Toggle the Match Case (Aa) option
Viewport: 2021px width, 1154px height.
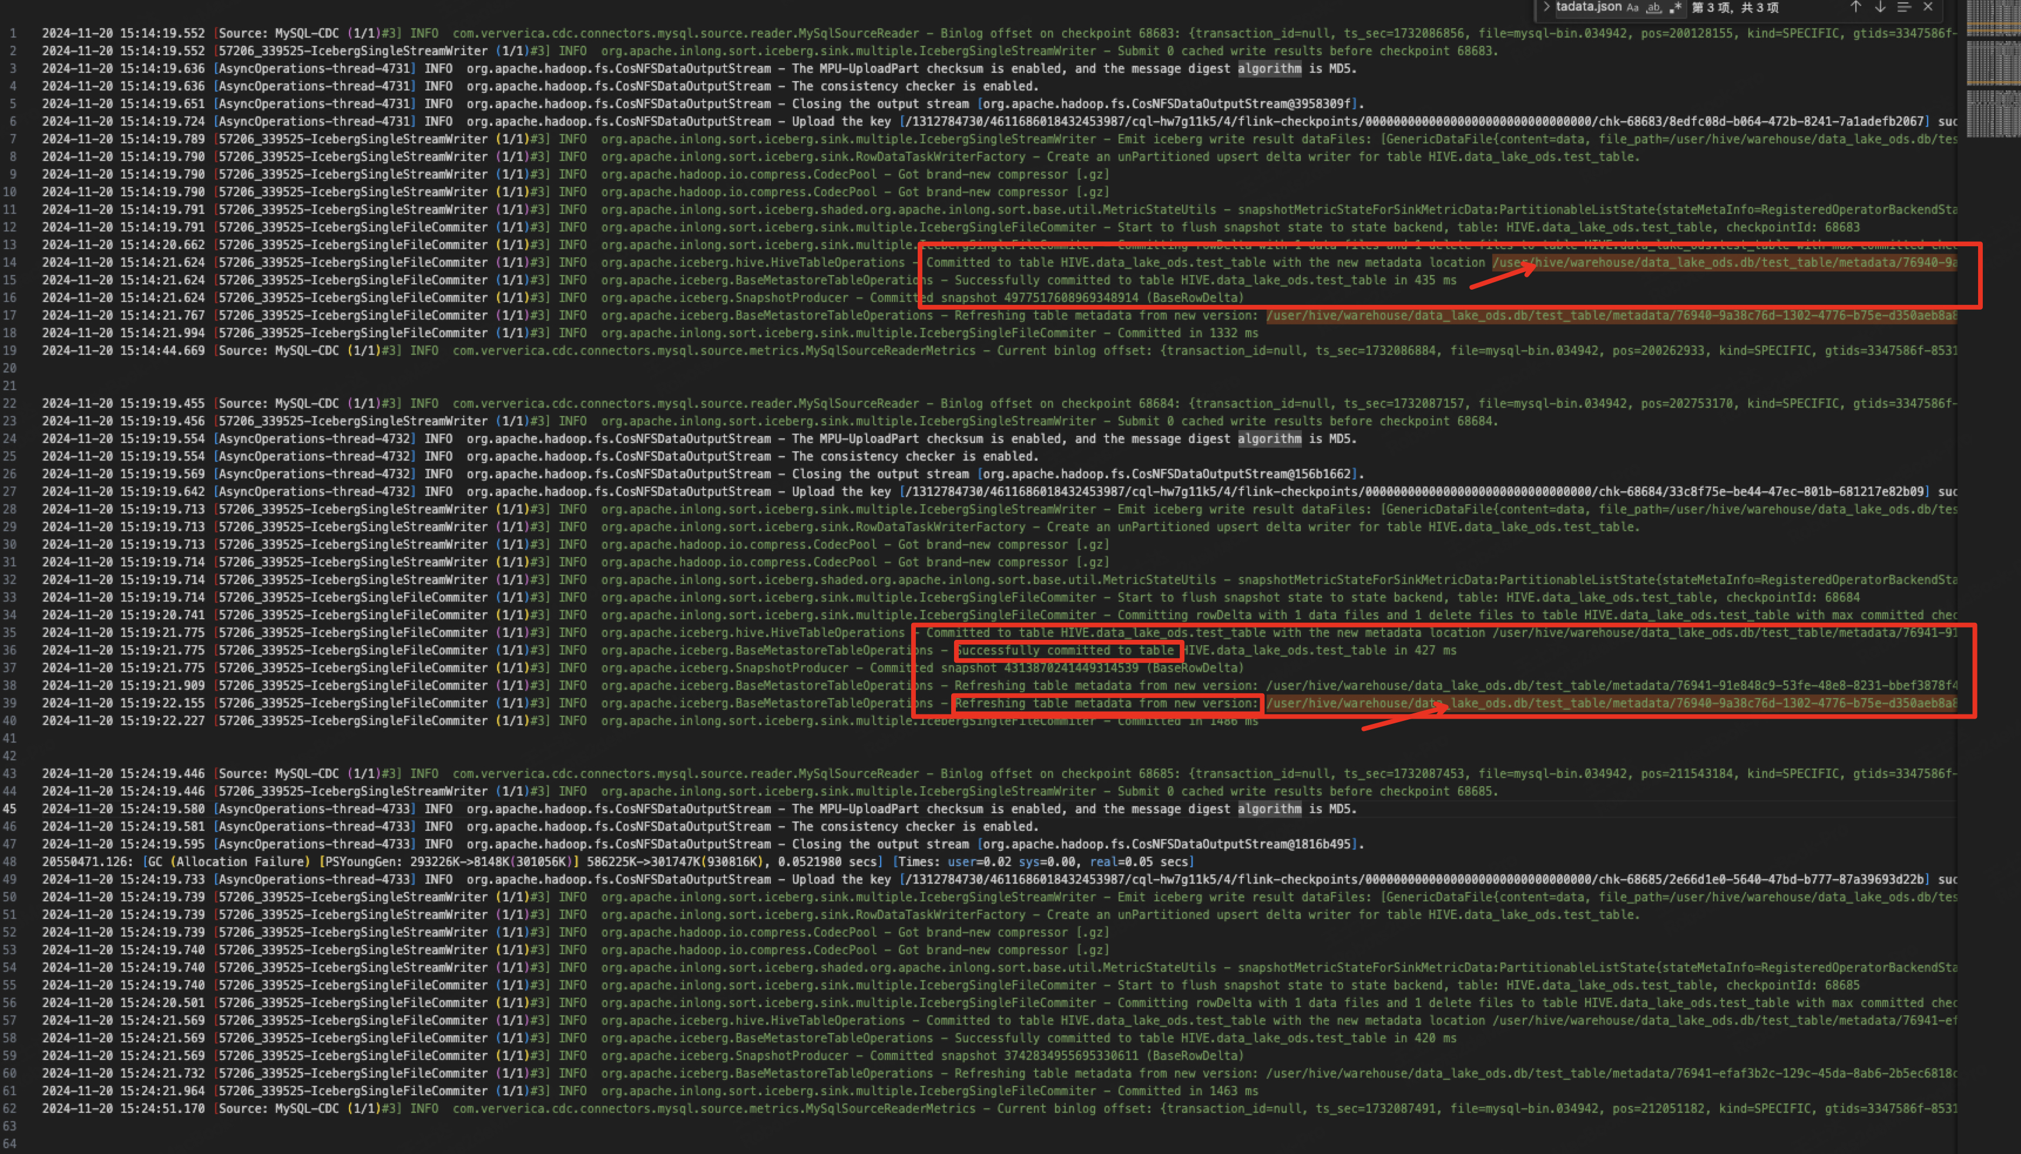point(1632,8)
